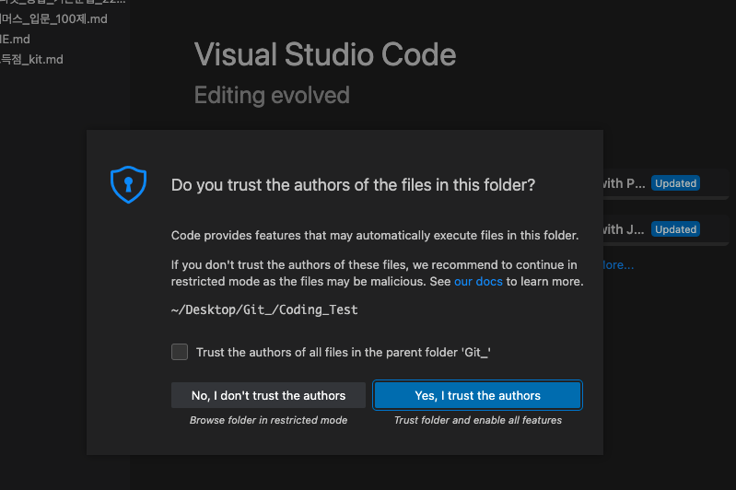Image resolution: width=736 pixels, height=490 pixels.
Task: Click the Updated badge beside "with P..."
Action: tap(675, 183)
